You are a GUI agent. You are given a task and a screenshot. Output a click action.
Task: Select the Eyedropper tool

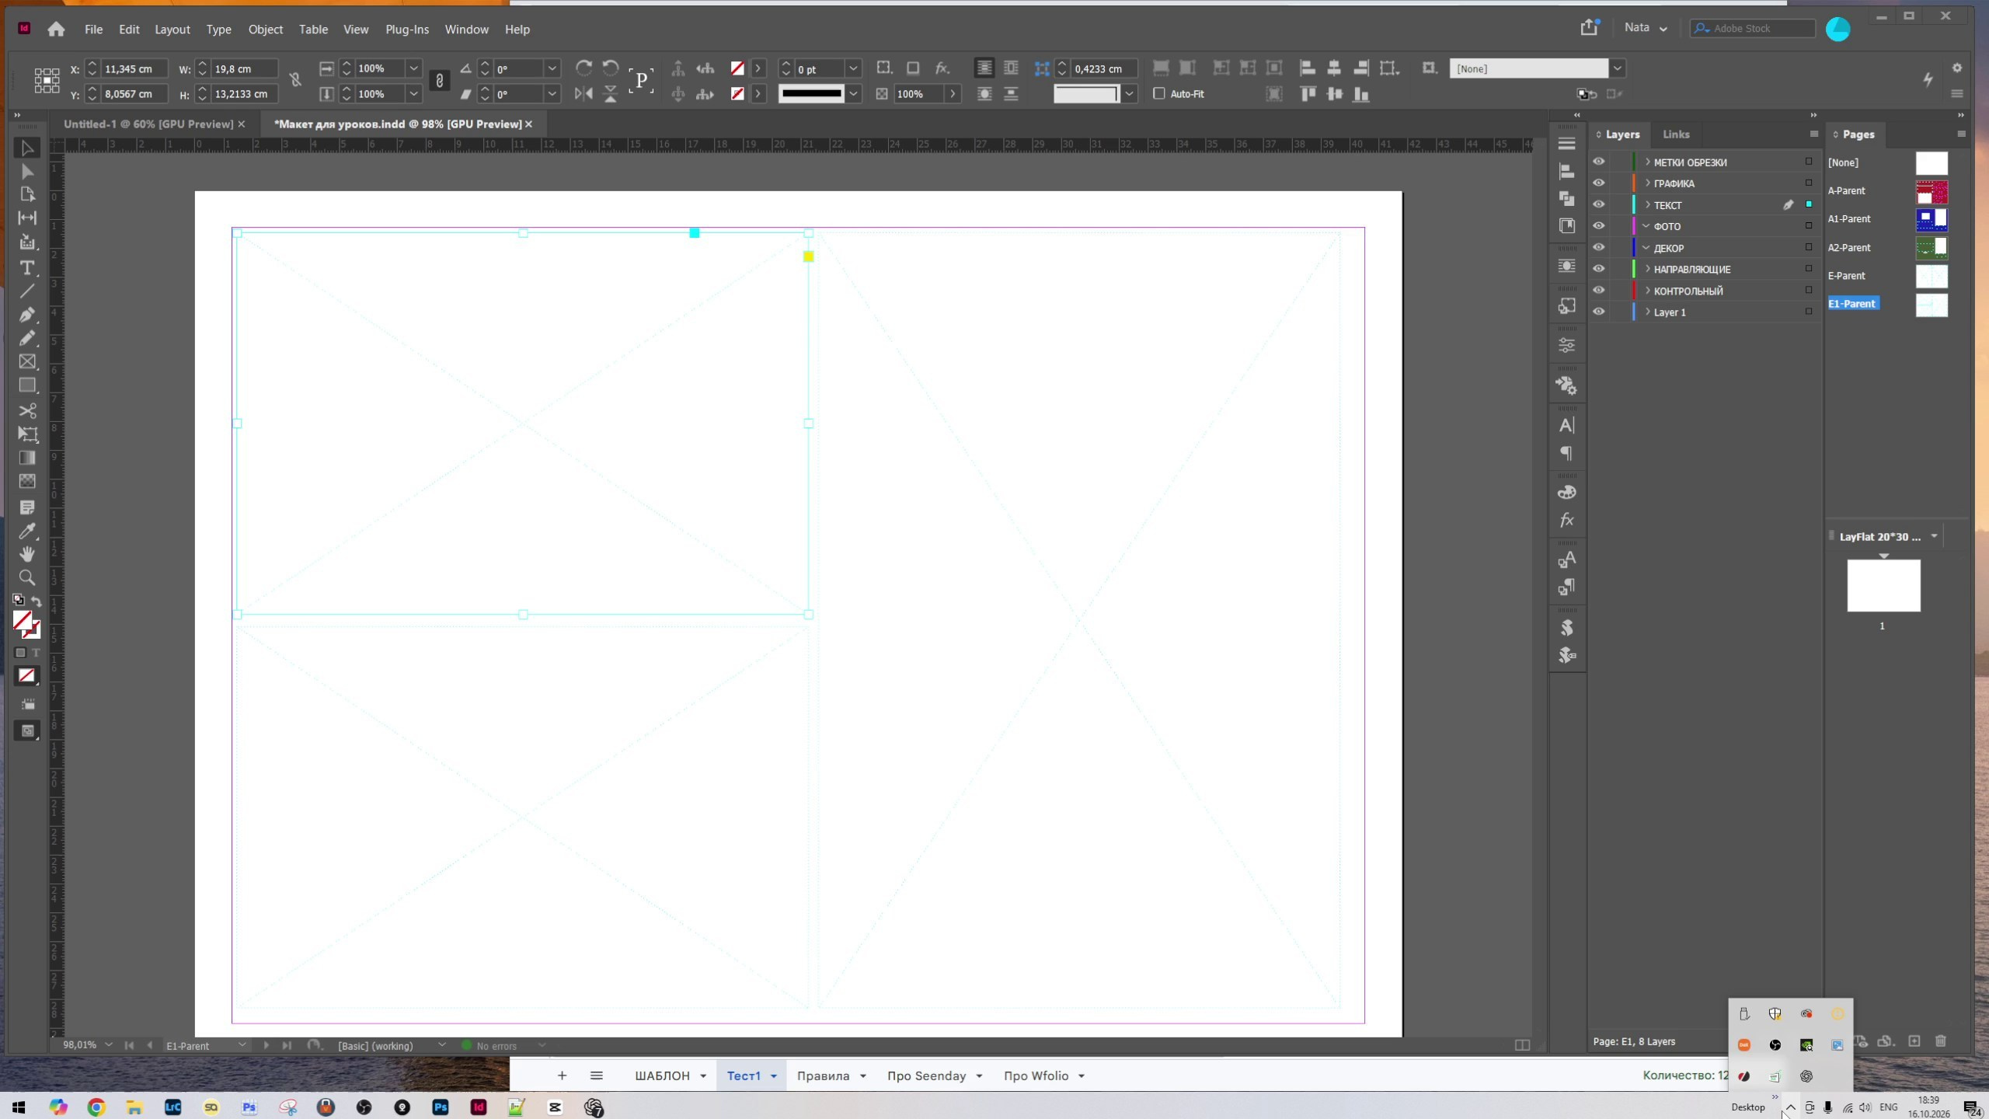pos(27,532)
